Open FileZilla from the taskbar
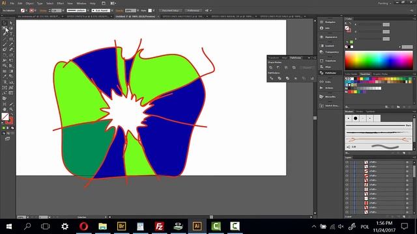 coord(159,226)
